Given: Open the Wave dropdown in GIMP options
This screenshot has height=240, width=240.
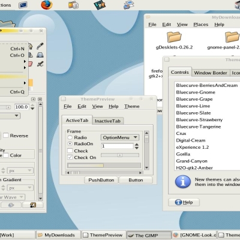Looking at the screenshot, I should [x=12, y=197].
